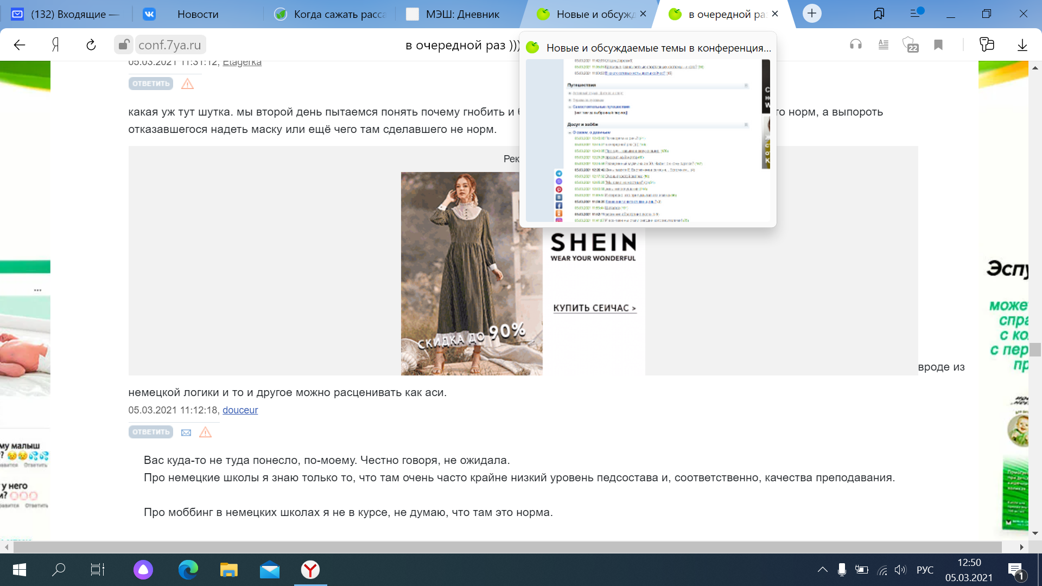This screenshot has width=1042, height=586.
Task: Open Etagerka user profile link
Action: pyautogui.click(x=242, y=62)
